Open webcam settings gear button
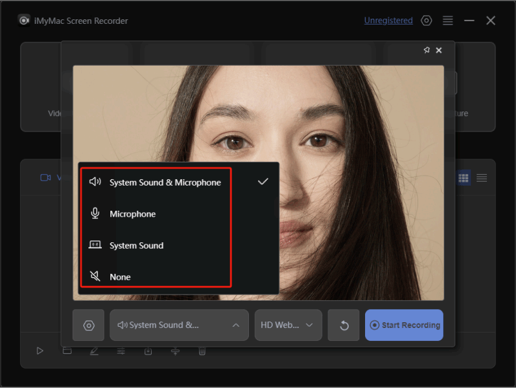 click(88, 325)
